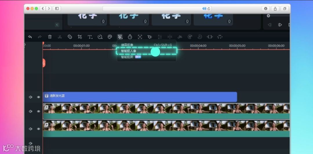The width and height of the screenshot is (313, 154).
Task: Click the preview progress slider handle
Action: pos(268,16)
